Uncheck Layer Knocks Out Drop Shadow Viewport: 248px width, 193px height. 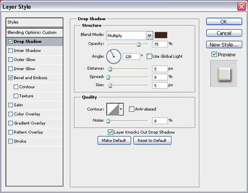tap(110, 132)
